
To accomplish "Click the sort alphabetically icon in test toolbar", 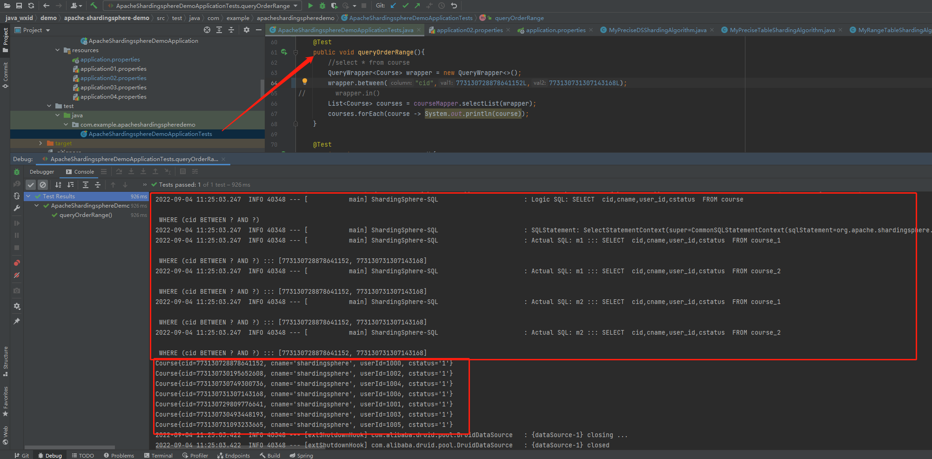I will (x=58, y=185).
